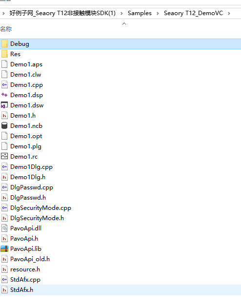Click the Demo1Dlg.h header icon
The height and width of the screenshot is (308, 241).
4,177
